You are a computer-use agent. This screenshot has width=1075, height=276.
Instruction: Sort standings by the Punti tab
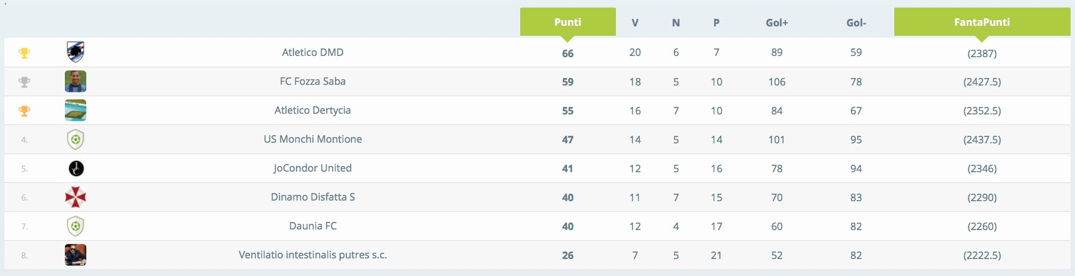click(568, 22)
